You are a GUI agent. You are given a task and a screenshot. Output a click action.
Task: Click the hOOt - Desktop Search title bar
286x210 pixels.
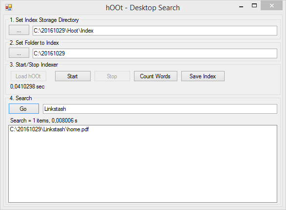143,8
